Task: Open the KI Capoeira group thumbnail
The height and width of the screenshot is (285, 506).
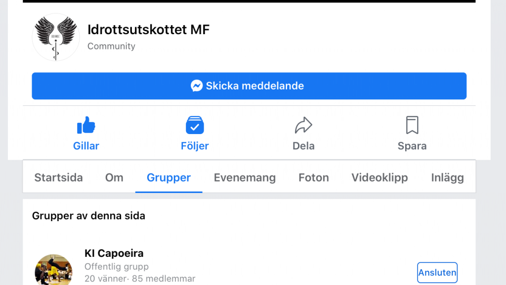Action: click(x=53, y=270)
